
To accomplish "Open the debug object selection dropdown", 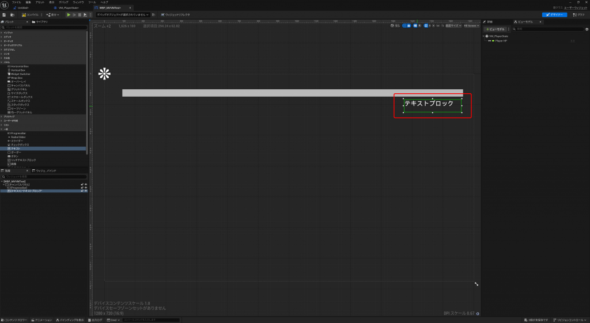I will point(123,14).
